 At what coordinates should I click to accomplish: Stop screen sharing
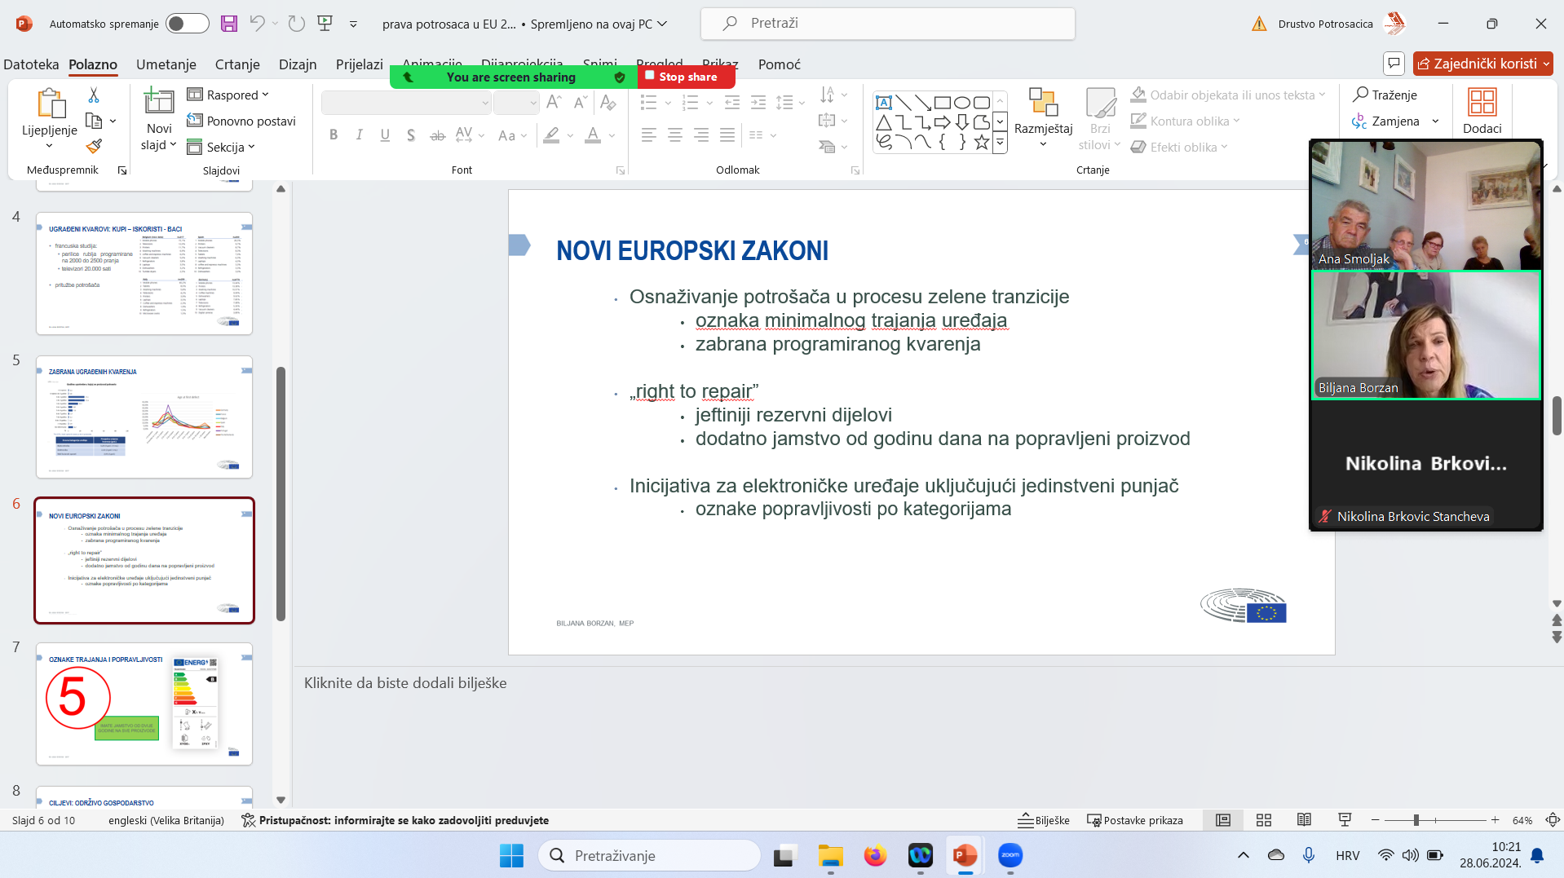[x=682, y=77]
